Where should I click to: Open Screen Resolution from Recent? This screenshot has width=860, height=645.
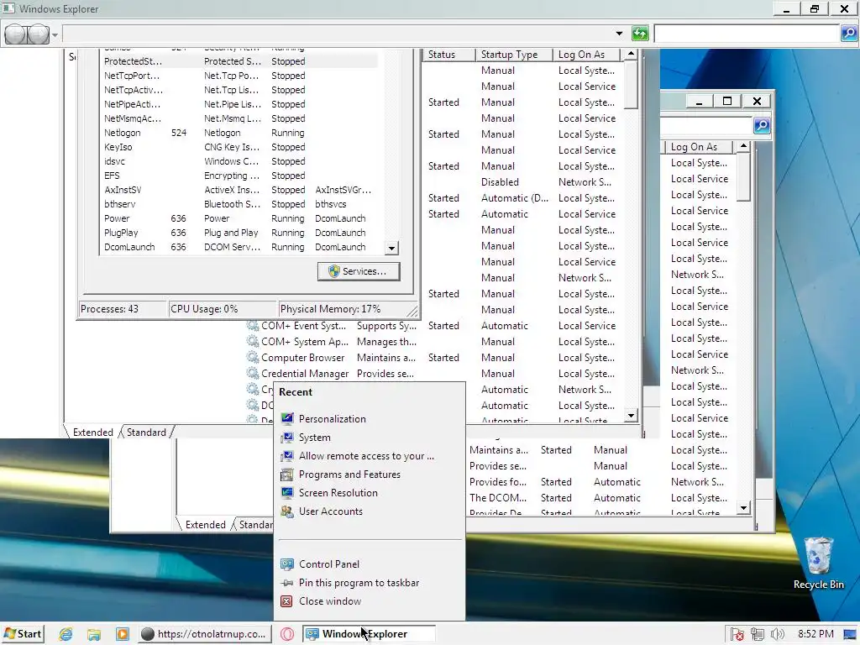tap(338, 493)
